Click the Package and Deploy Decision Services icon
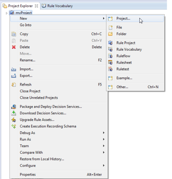The image size is (172, 179). point(14,107)
